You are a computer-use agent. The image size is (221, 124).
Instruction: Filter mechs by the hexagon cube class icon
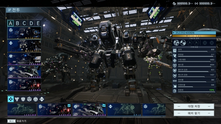pyautogui.click(x=29, y=99)
